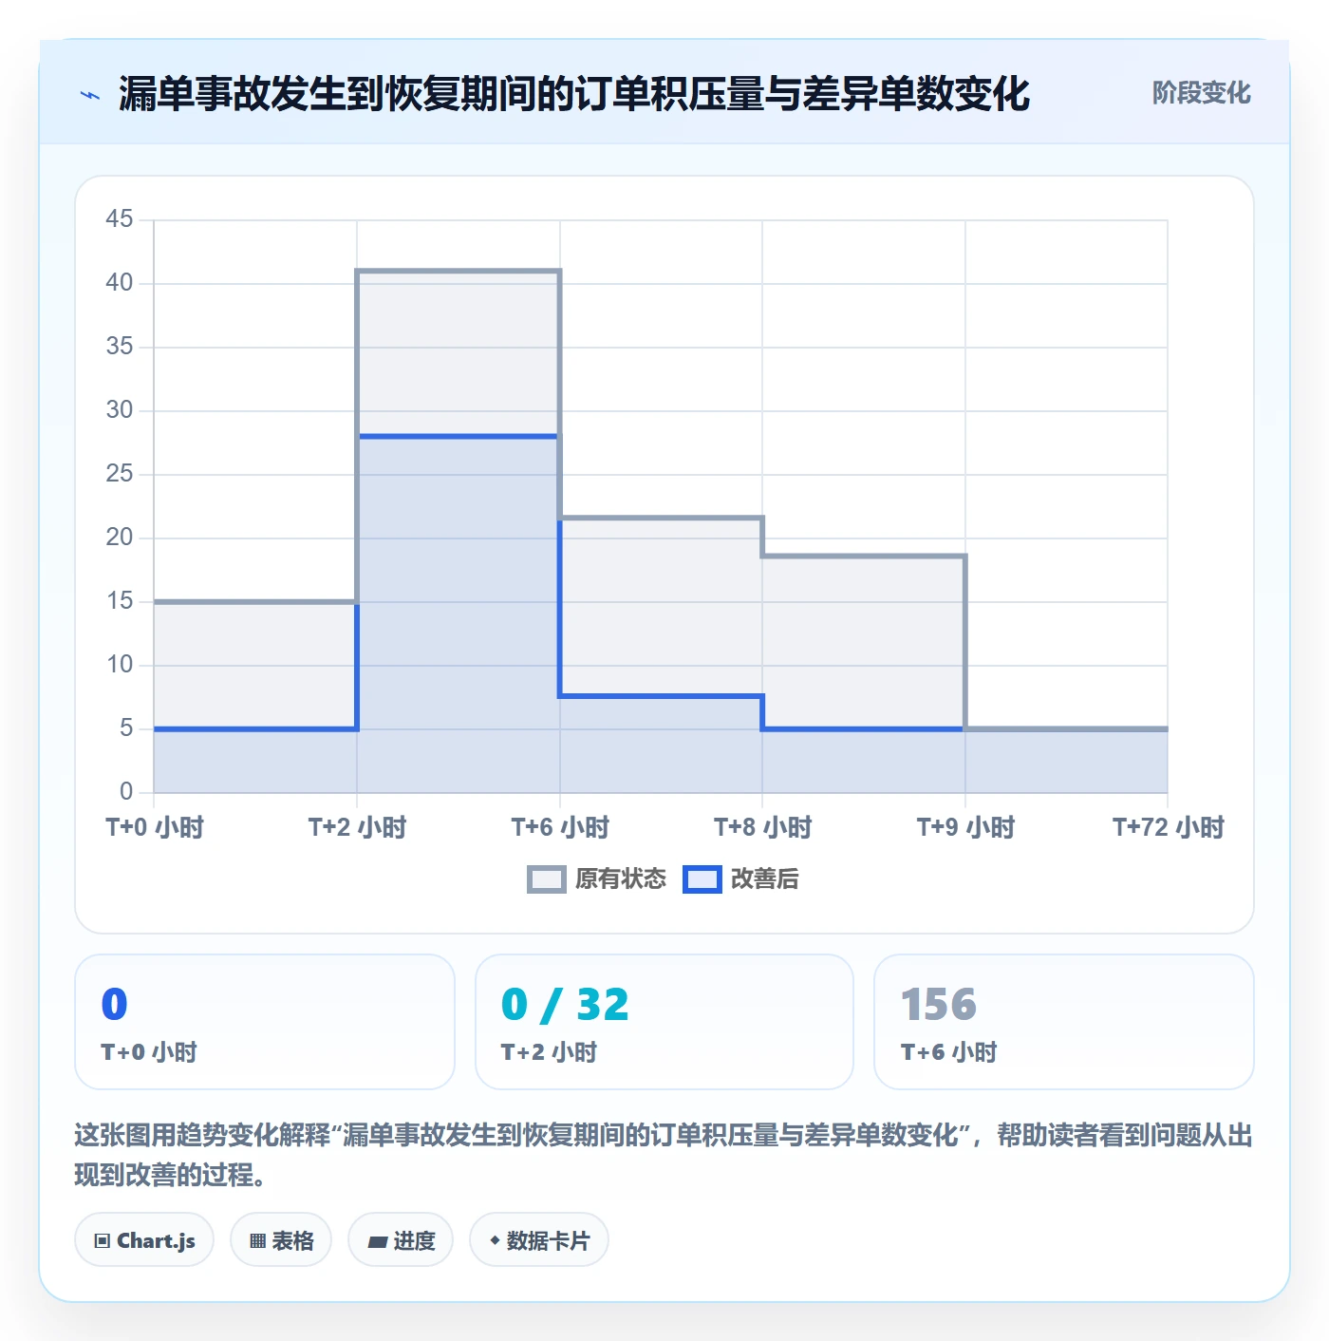Click the 阶段变化 badge in the header
This screenshot has height=1341, width=1329.
1201,93
